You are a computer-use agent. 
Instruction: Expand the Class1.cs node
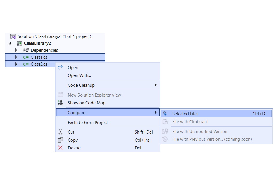pos(17,57)
